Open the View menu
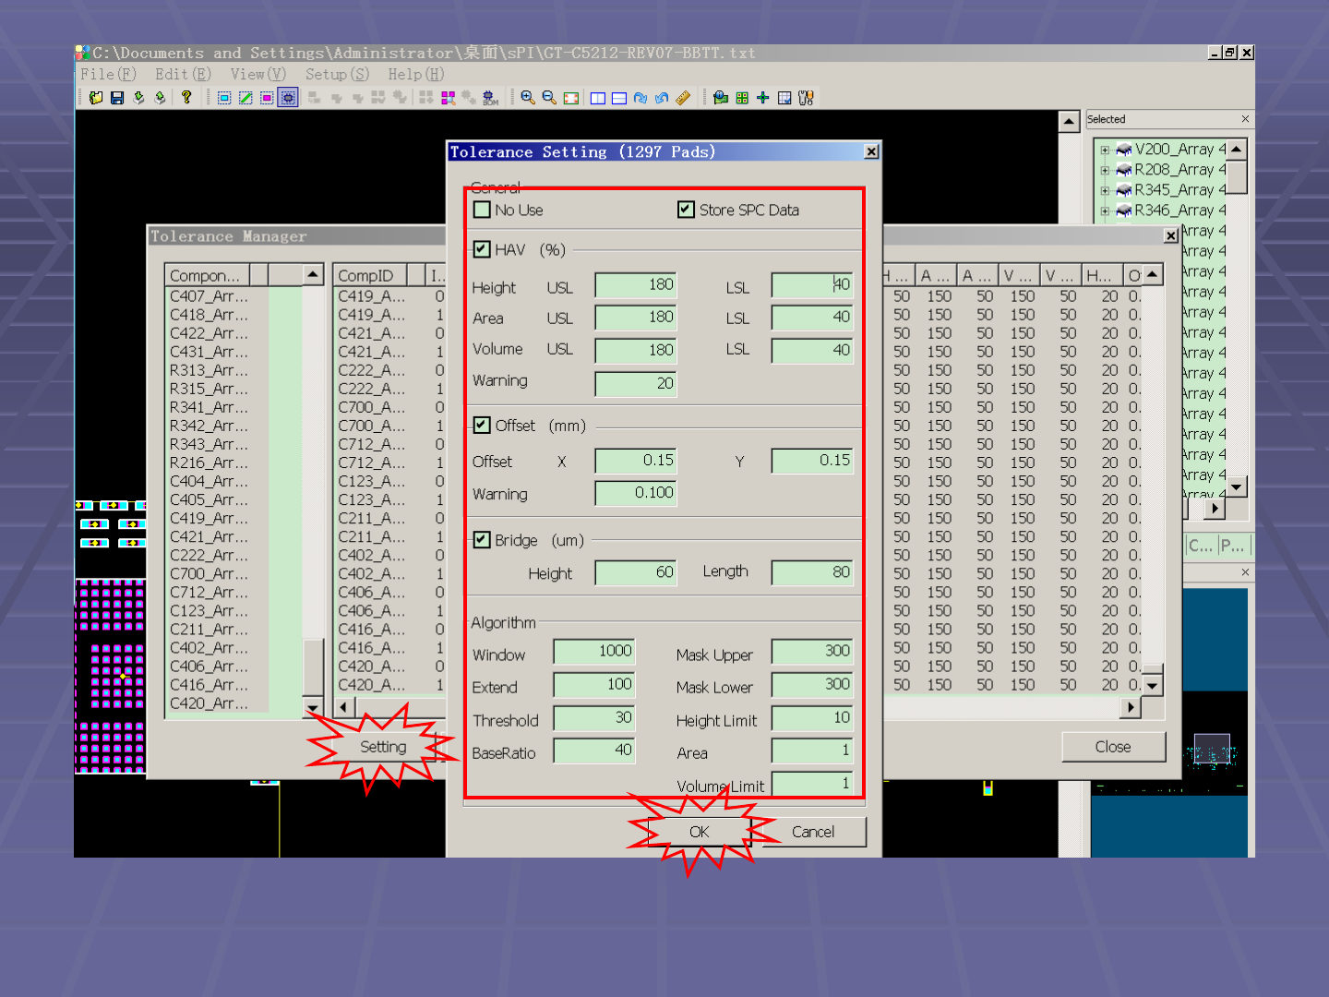1329x997 pixels. click(257, 75)
